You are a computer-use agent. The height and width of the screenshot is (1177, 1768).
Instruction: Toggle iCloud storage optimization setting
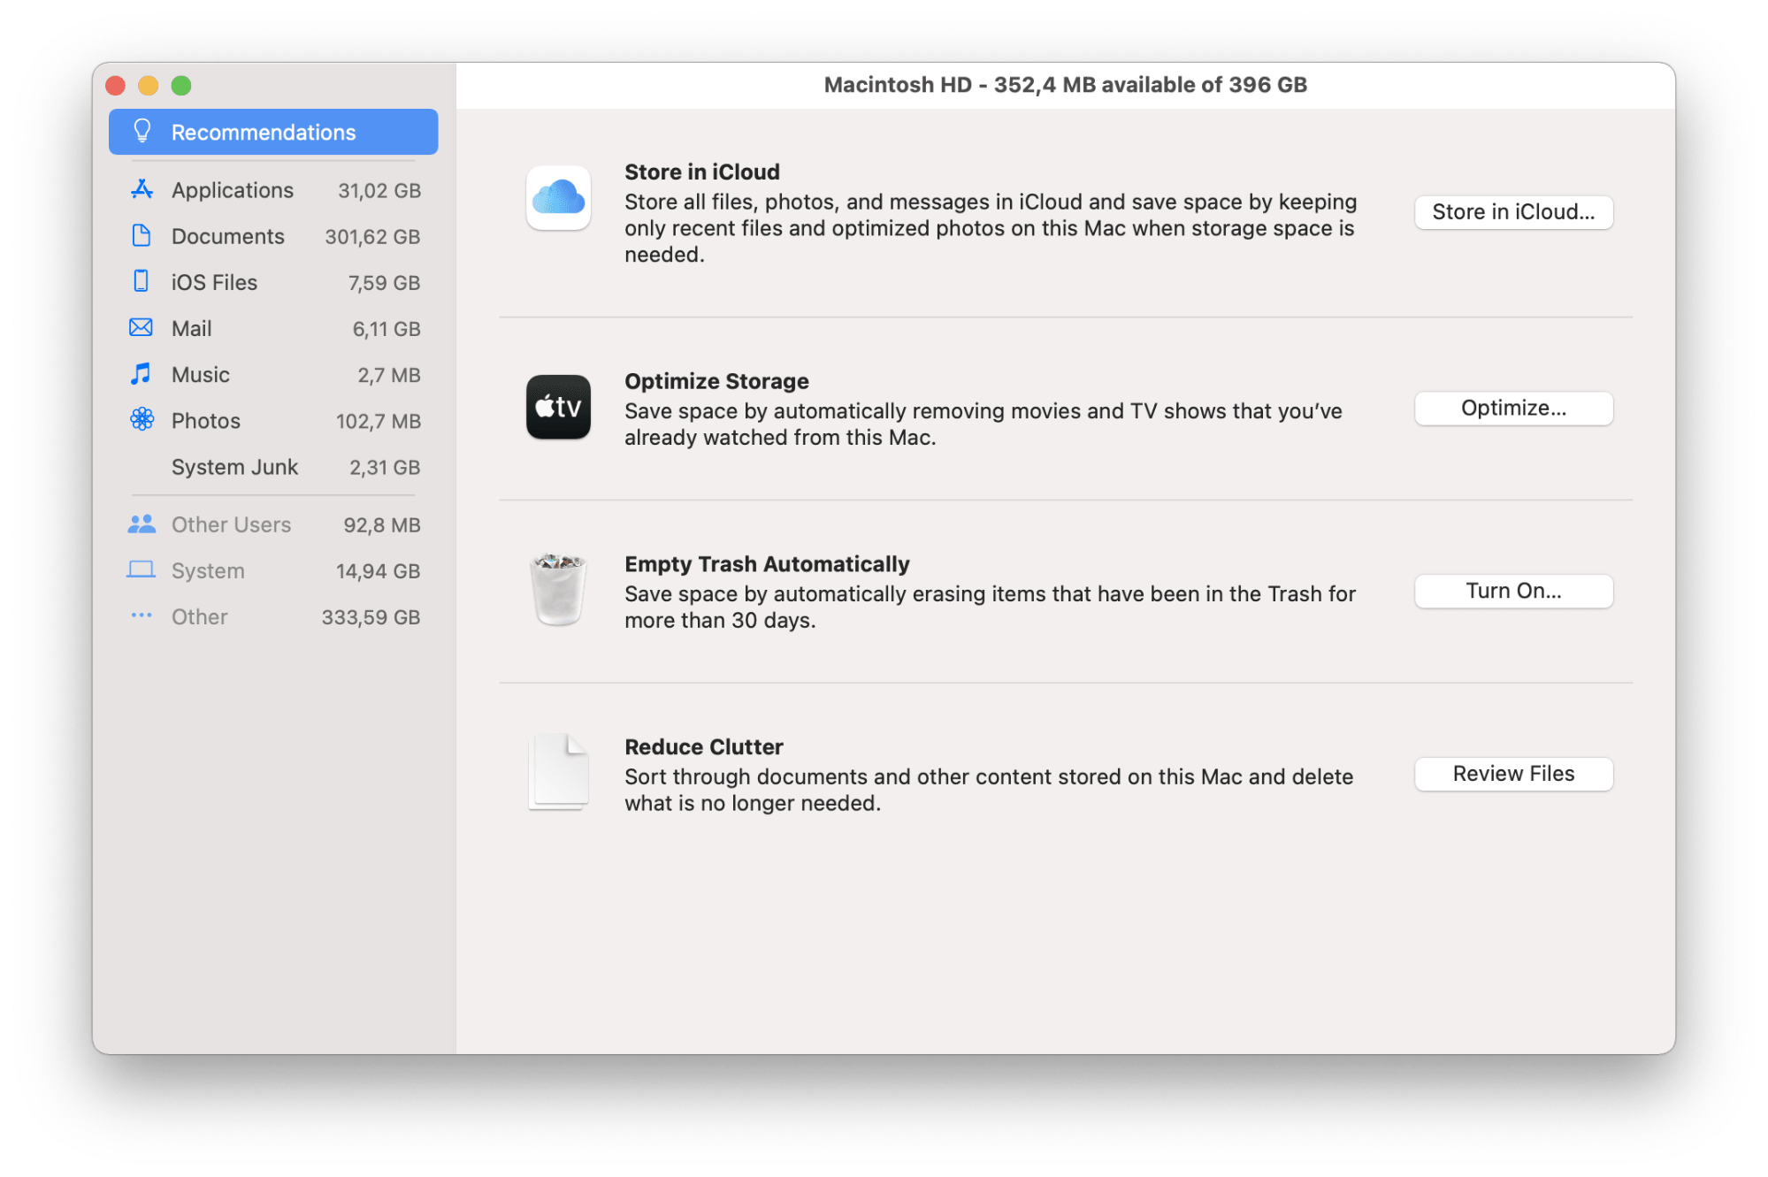[1512, 211]
